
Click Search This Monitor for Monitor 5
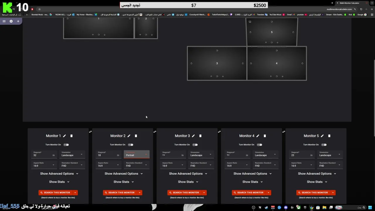pyautogui.click(x=313, y=193)
